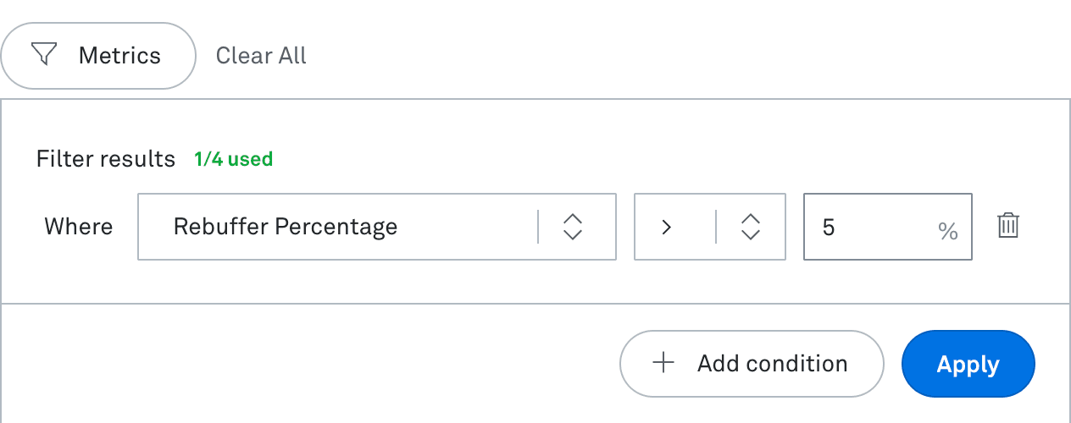The height and width of the screenshot is (423, 1071).
Task: Click the Filter results heading
Action: point(106,159)
